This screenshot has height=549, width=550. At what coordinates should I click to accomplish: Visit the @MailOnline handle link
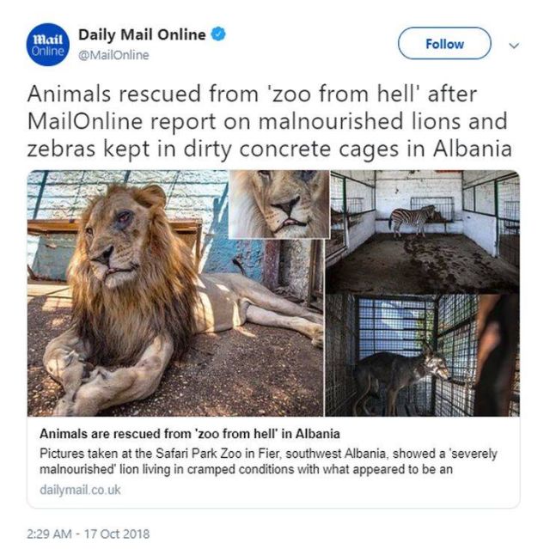pyautogui.click(x=113, y=56)
